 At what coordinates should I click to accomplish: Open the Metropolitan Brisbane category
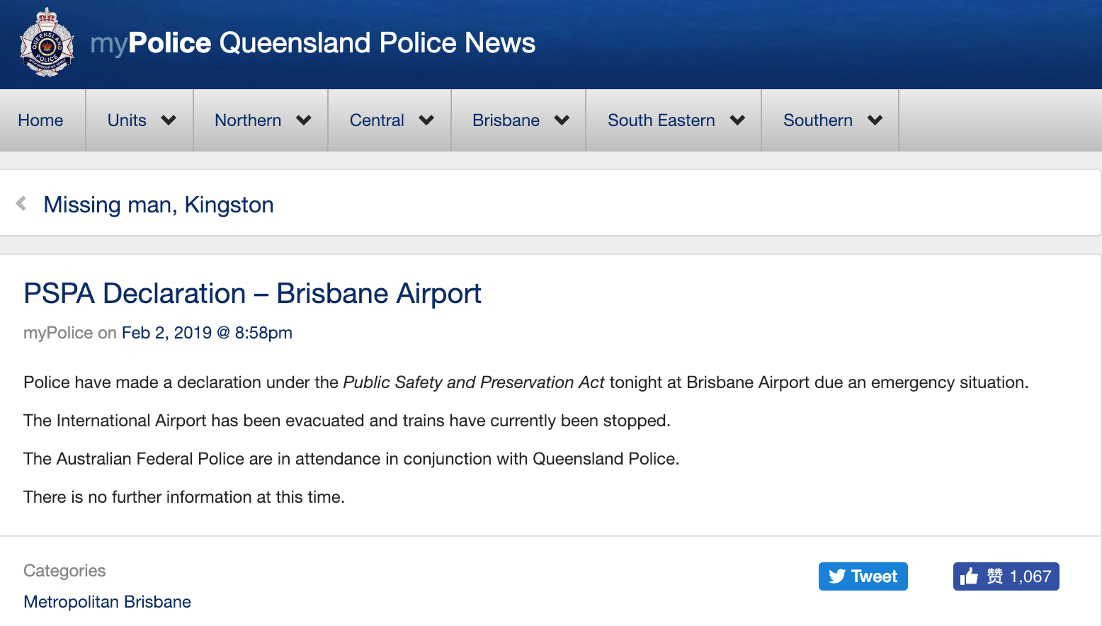[107, 602]
